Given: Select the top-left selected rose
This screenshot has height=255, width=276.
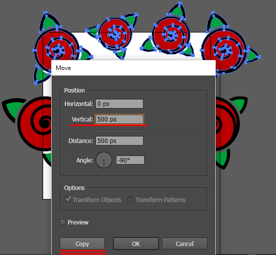Looking at the screenshot, I should point(56,50).
